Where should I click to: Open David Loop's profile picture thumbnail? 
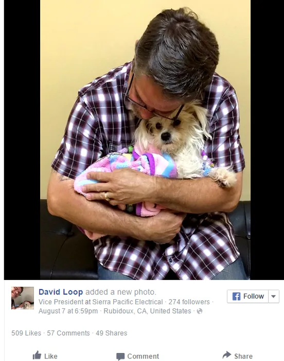[23, 298]
